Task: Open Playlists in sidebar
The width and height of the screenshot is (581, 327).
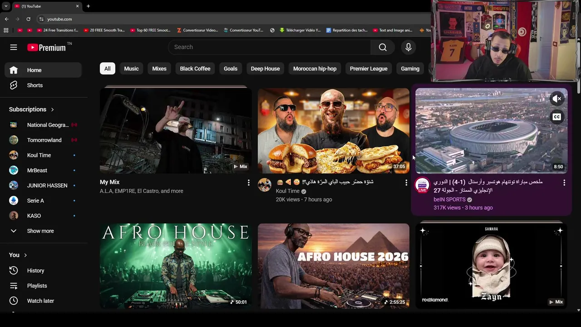Action: (43, 286)
